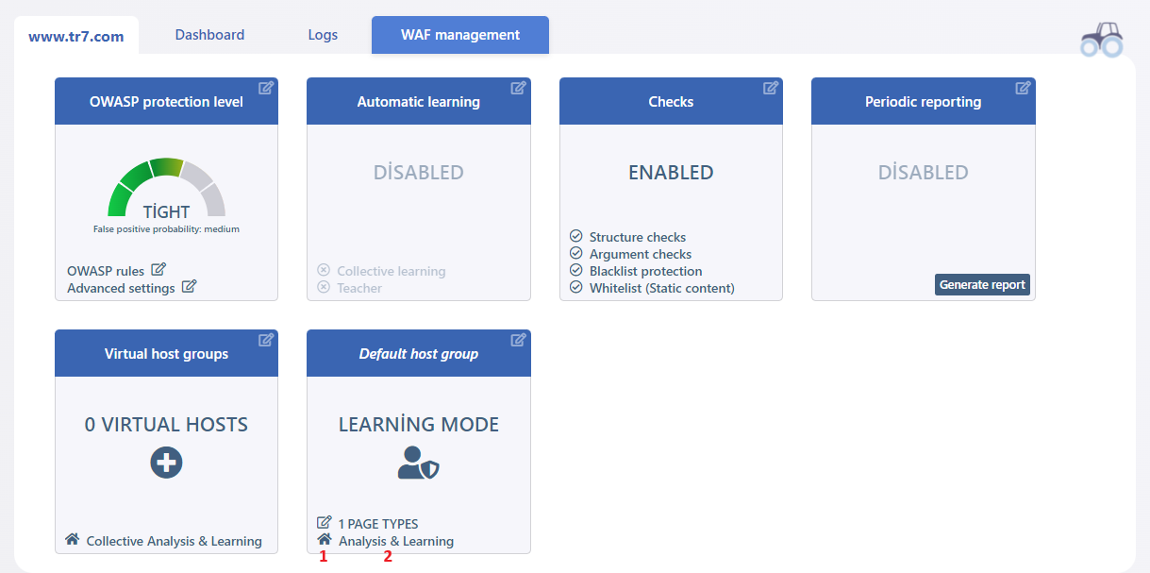Open edit icon on Virtual host groups
The image size is (1150, 573).
266,340
